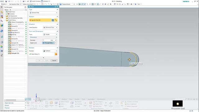Open the Form dropdown showing Simple
The height and width of the screenshot is (112, 199).
pyautogui.click(x=50, y=35)
